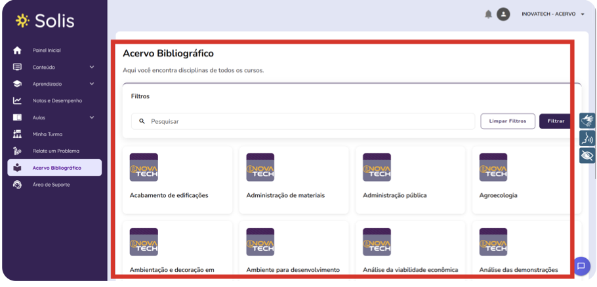
Task: Expand the Aulas submenu chevron
Action: coord(92,117)
